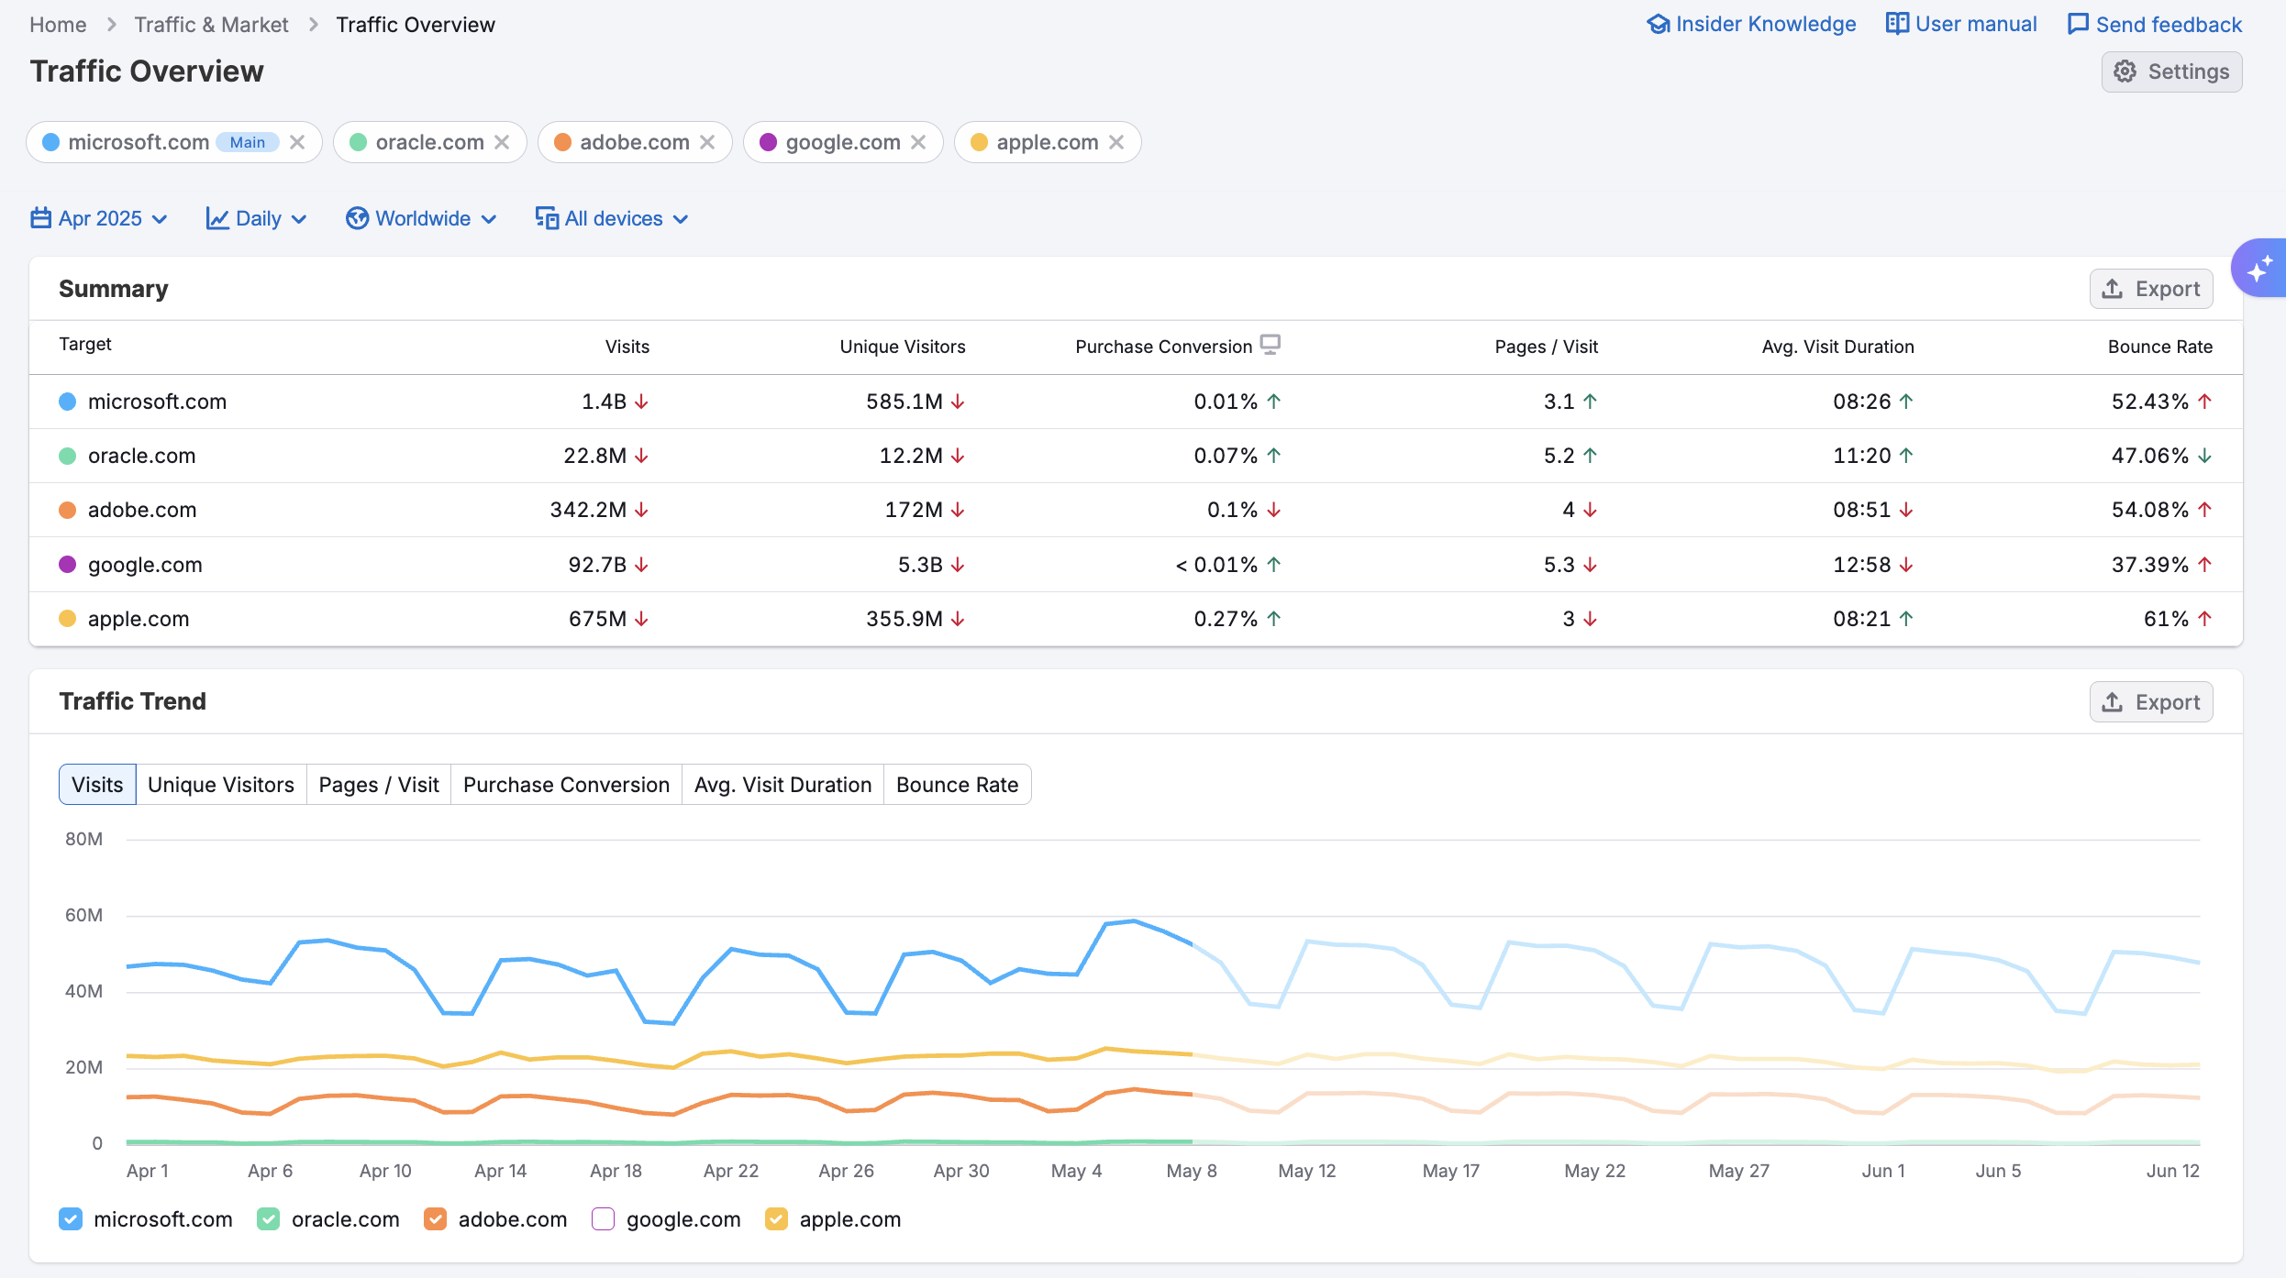Uncheck apple.com in chart legend

pos(777,1219)
